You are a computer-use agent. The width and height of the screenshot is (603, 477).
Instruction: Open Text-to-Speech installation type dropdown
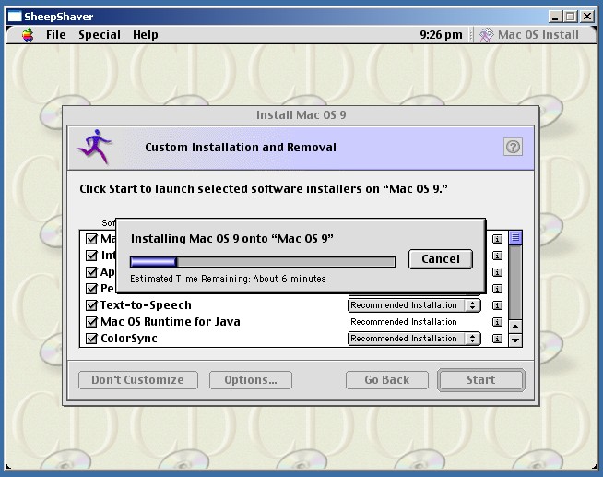[x=414, y=305]
